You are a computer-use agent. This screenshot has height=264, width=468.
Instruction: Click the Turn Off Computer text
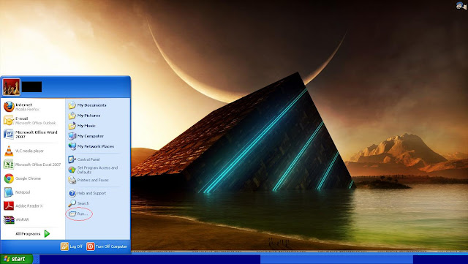pyautogui.click(x=111, y=246)
